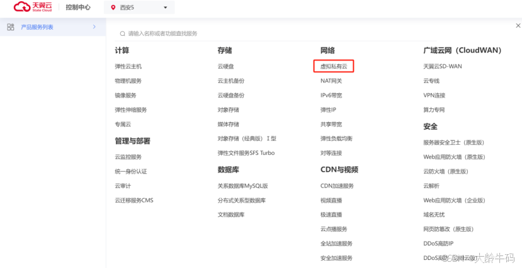
Task: Open 弹性文件服务SFS Turbo
Action: [246, 153]
